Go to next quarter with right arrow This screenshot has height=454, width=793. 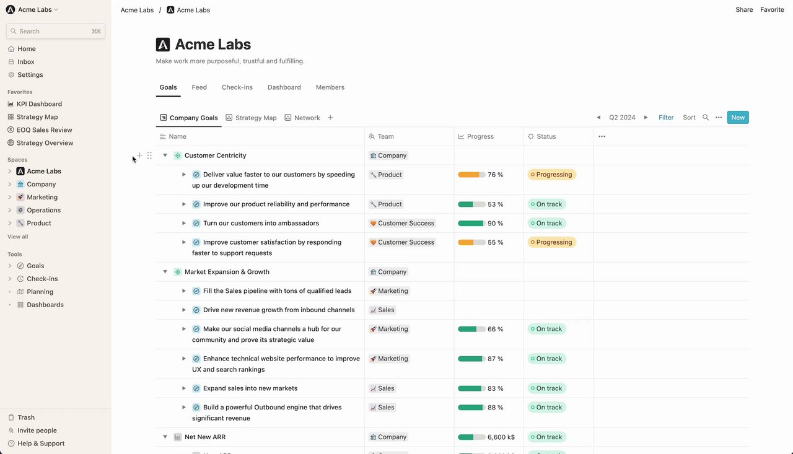[x=646, y=118]
